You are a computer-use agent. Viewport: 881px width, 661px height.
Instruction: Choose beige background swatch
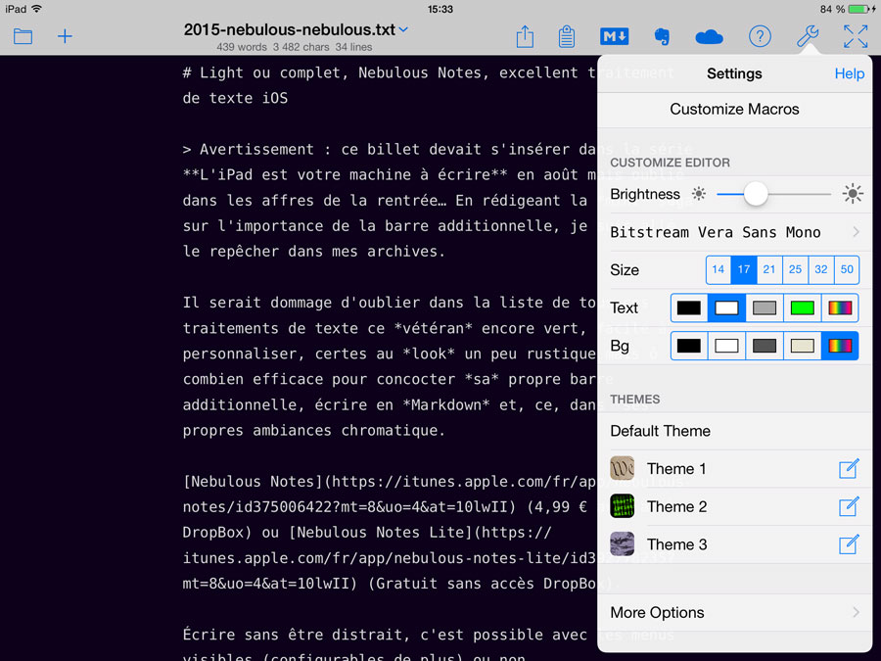(803, 346)
